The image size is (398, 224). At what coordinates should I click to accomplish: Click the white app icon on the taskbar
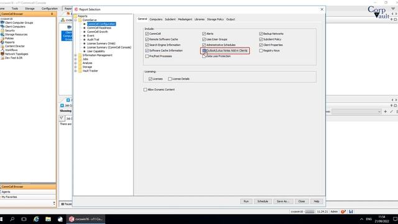60,219
